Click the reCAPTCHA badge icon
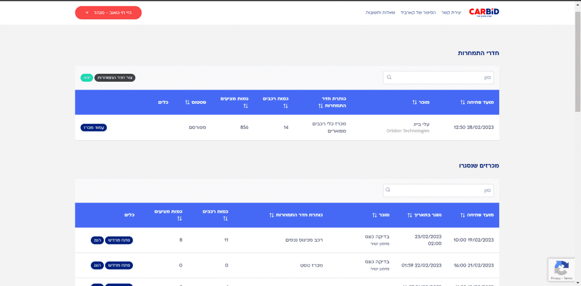This screenshot has height=286, width=581. coord(561,268)
